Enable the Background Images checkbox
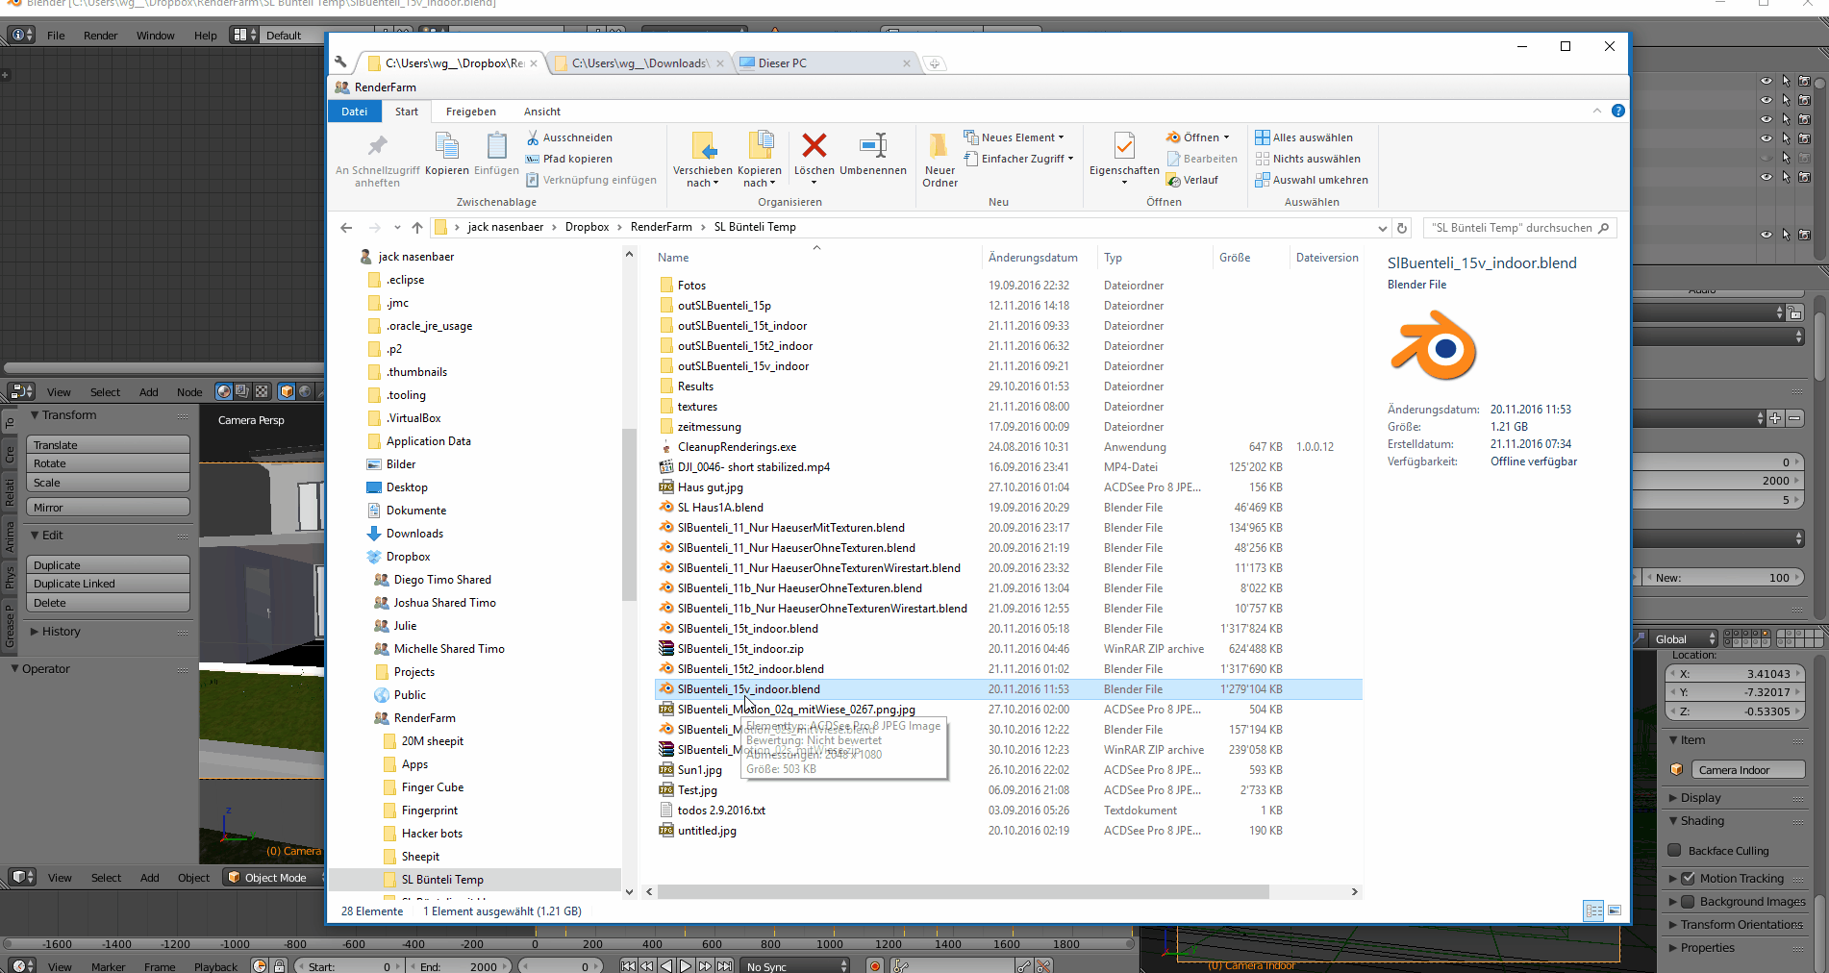The image size is (1829, 973). [x=1690, y=901]
